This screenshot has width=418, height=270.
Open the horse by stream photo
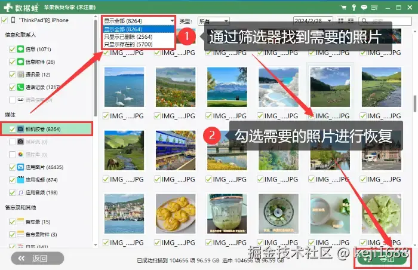tap(124, 150)
